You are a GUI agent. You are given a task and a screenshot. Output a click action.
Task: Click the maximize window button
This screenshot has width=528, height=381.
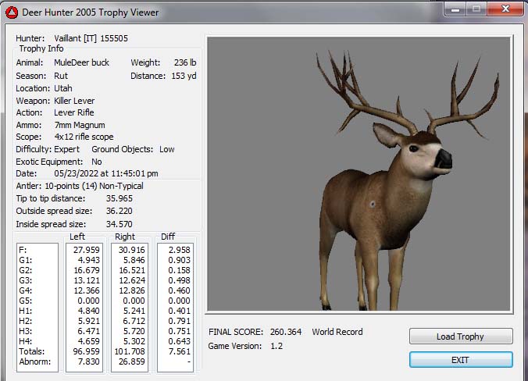point(476,9)
